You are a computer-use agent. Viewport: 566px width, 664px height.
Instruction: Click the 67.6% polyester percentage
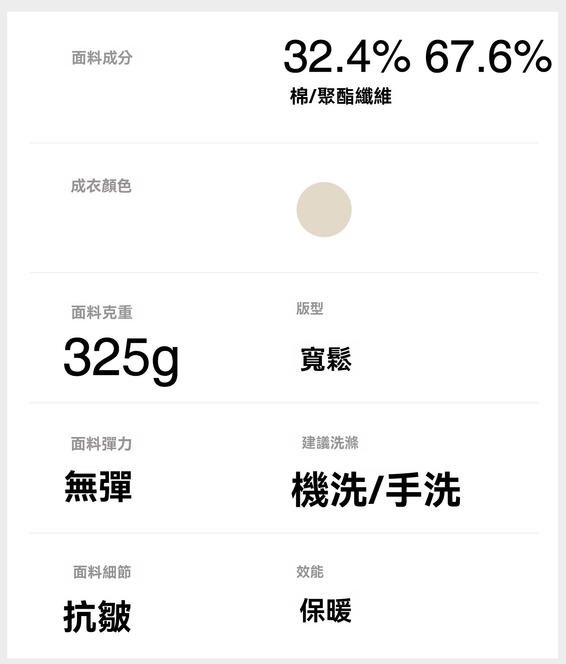(488, 57)
